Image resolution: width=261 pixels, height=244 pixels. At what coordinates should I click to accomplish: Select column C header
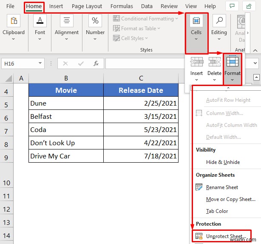[x=141, y=78]
